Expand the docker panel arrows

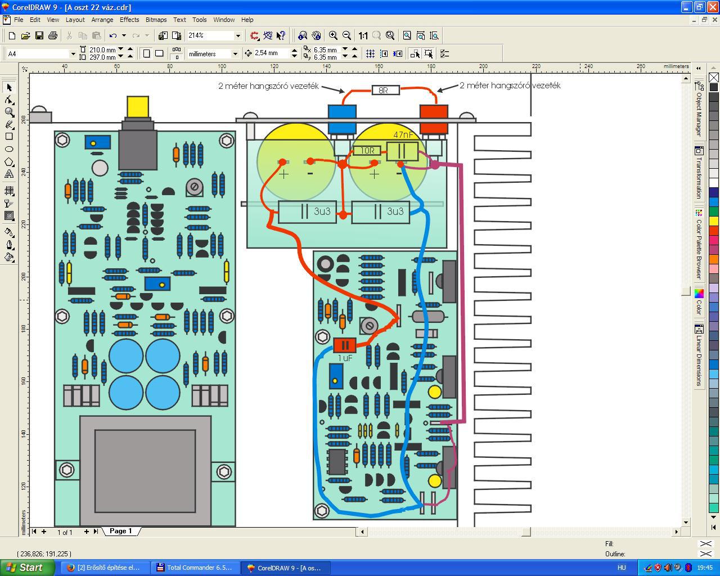[699, 68]
